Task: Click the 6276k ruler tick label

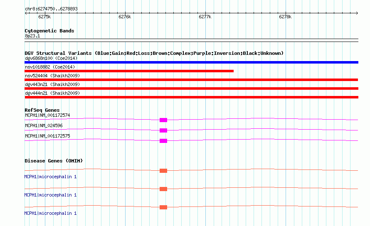Action: point(125,17)
